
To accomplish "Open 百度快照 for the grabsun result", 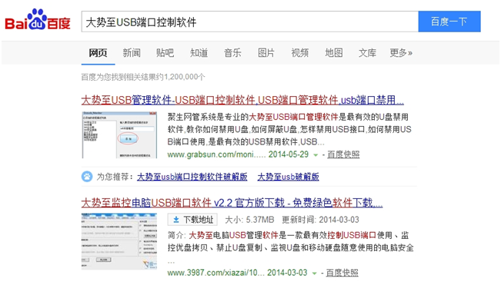I will click(343, 154).
